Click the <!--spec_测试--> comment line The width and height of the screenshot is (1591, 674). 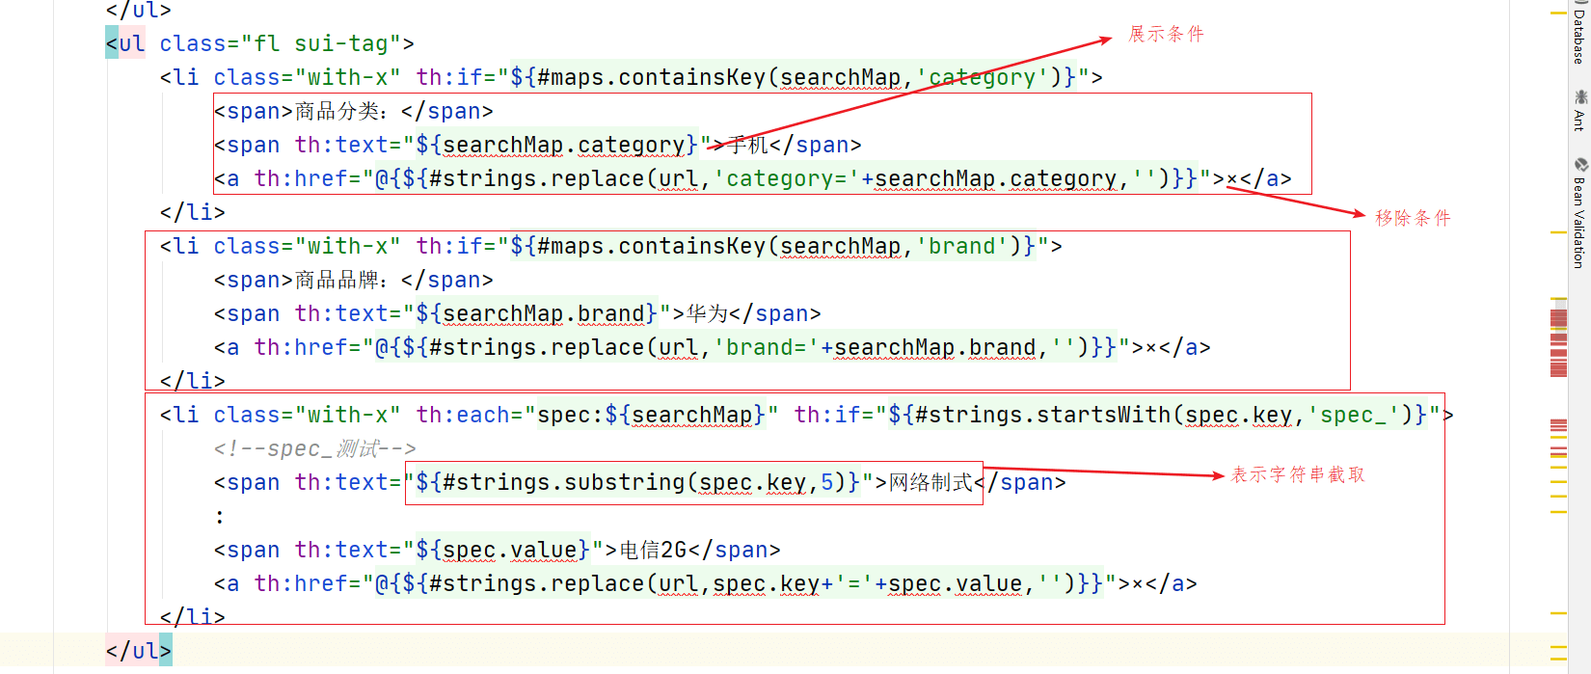pos(314,448)
